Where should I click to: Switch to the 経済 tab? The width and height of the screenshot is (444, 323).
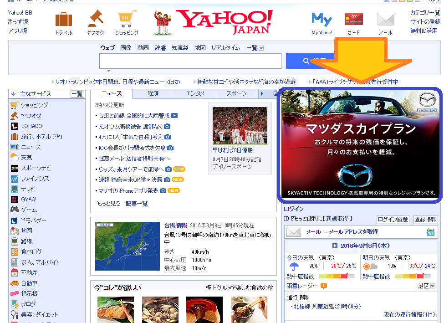[153, 93]
